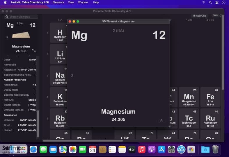
Task: Click the search magnifier in the sidebar
Action: tap(7, 17)
